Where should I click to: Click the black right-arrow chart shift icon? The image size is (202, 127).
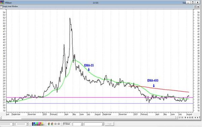[x=198, y=118]
